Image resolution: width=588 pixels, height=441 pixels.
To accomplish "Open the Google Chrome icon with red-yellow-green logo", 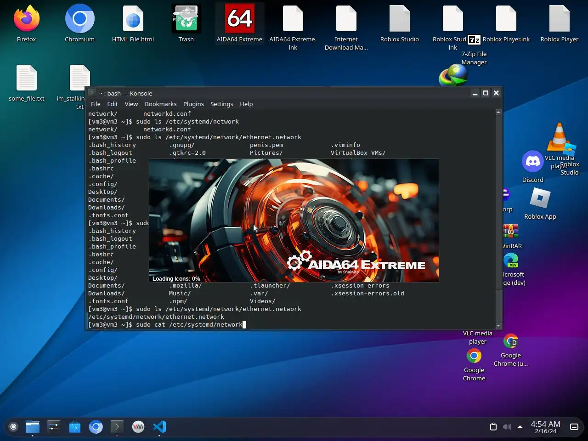I will click(474, 356).
